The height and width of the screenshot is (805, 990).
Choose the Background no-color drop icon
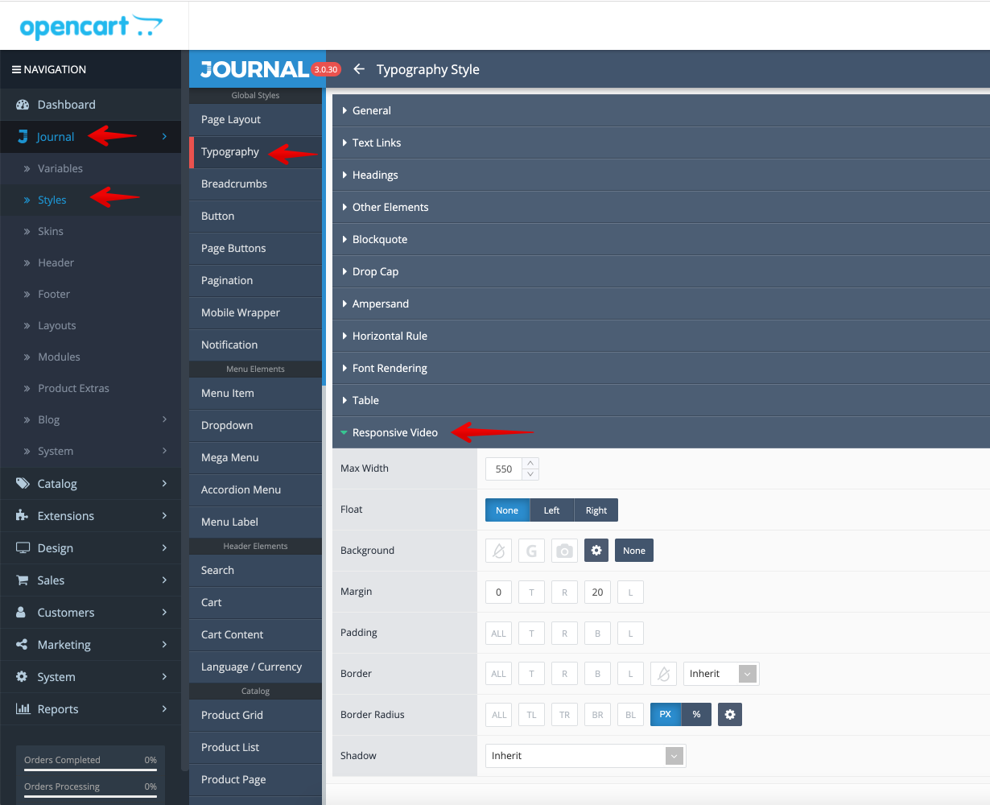(499, 551)
